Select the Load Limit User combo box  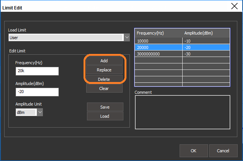pos(66,38)
